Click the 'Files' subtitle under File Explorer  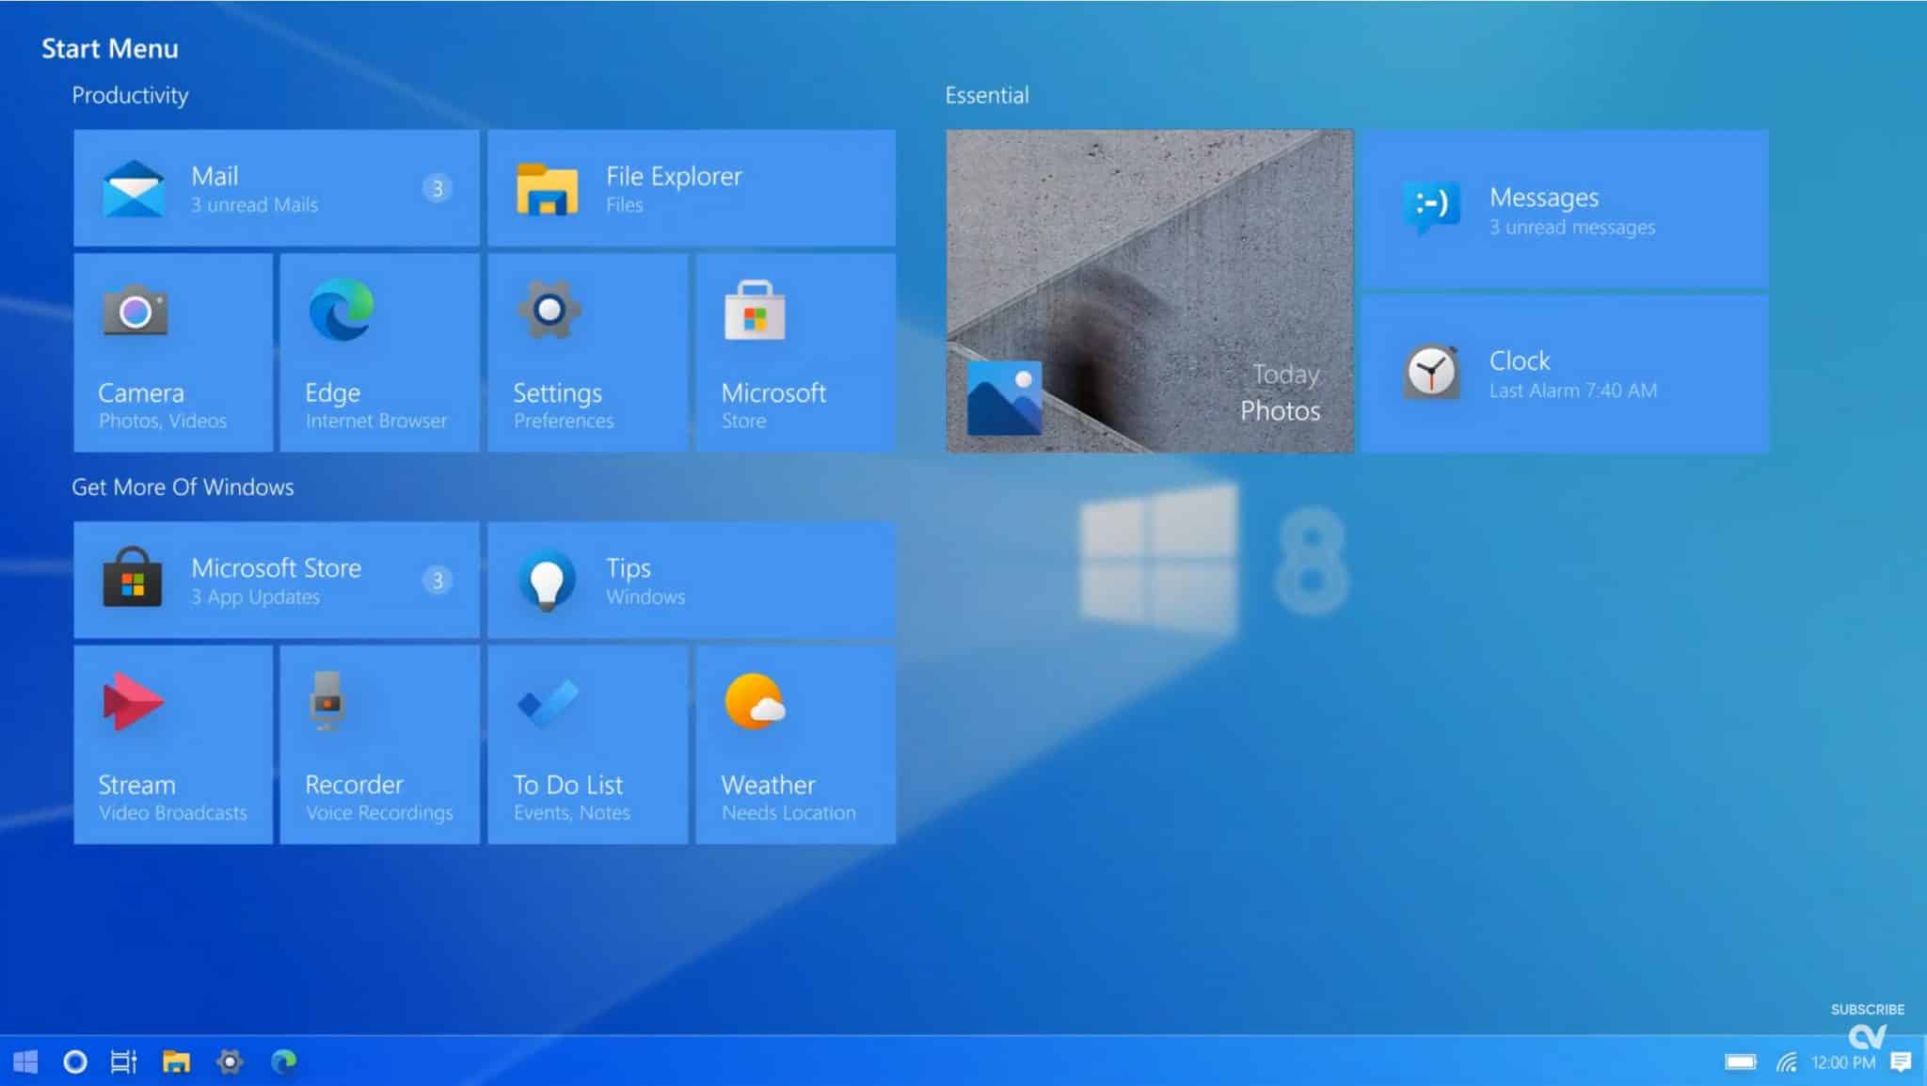click(x=625, y=205)
